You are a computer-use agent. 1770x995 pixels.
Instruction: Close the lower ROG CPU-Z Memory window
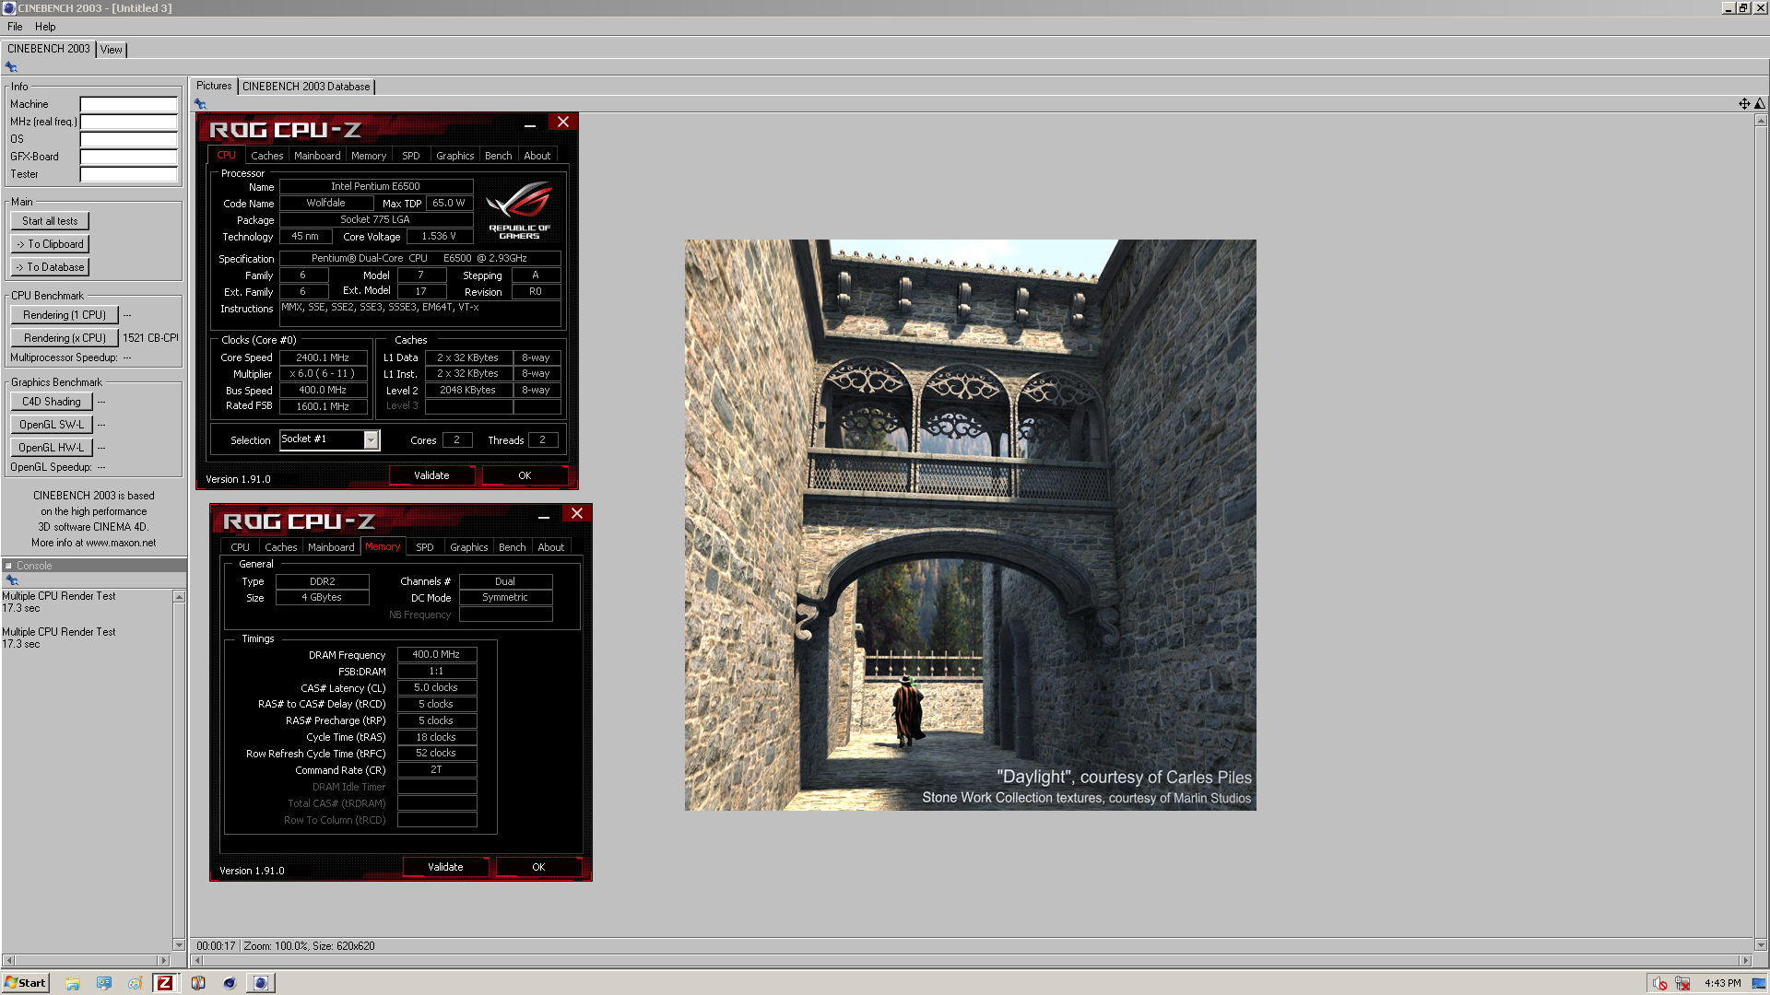click(x=577, y=514)
